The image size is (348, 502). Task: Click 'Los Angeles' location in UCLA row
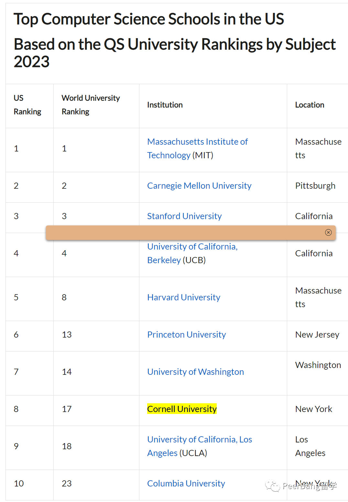310,446
